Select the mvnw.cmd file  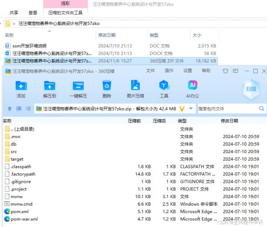click(21, 204)
